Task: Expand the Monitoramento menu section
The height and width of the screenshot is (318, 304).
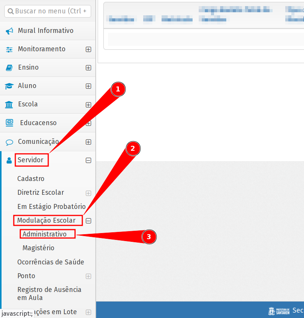Action: (88, 49)
